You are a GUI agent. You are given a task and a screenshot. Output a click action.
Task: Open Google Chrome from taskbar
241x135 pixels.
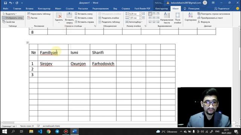pos(49,132)
